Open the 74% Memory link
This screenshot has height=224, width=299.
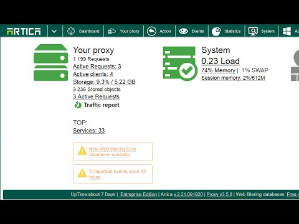pos(218,70)
